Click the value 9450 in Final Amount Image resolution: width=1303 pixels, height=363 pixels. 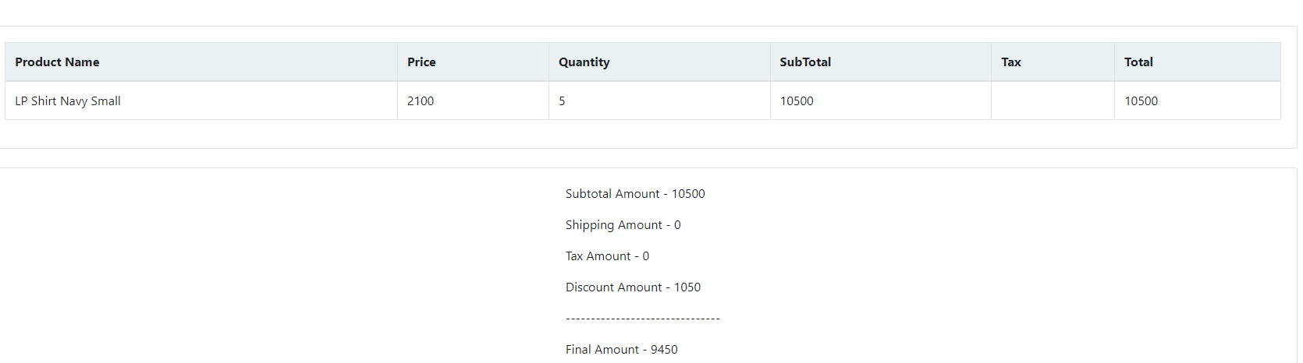tap(664, 350)
